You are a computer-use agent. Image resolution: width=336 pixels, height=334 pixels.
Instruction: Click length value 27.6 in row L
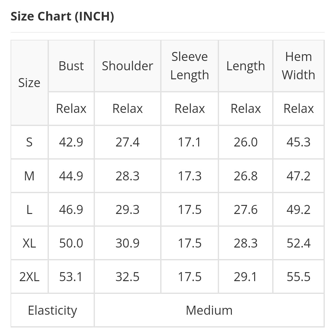pos(245,209)
